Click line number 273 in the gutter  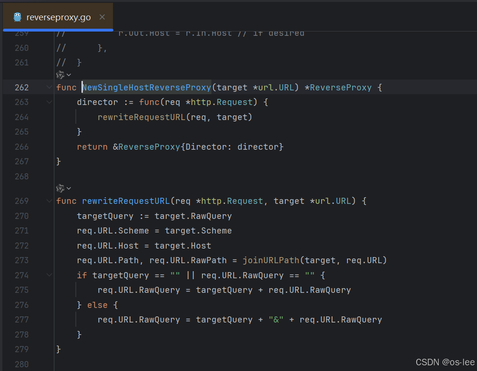[x=21, y=260]
